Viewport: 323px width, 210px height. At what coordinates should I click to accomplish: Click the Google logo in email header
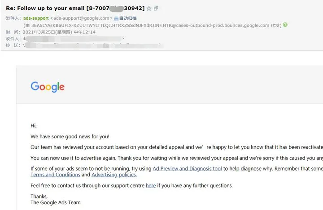pos(48,87)
